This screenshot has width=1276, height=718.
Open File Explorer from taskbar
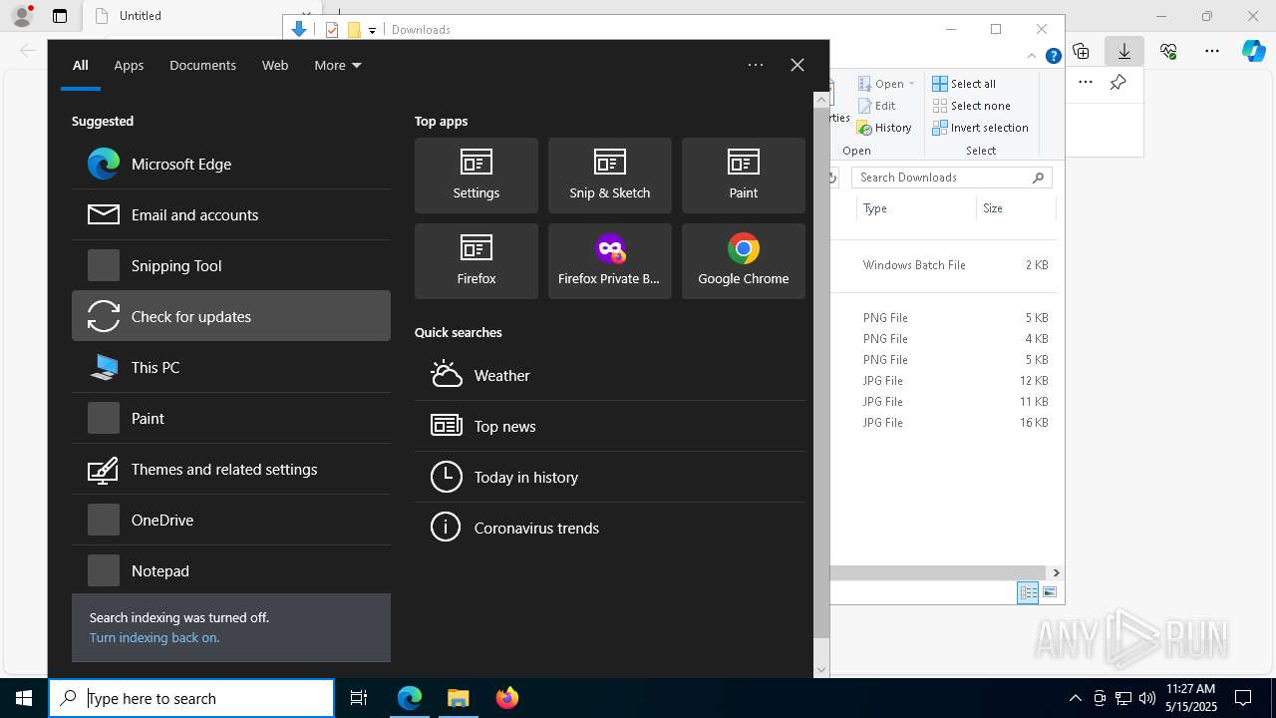(458, 698)
